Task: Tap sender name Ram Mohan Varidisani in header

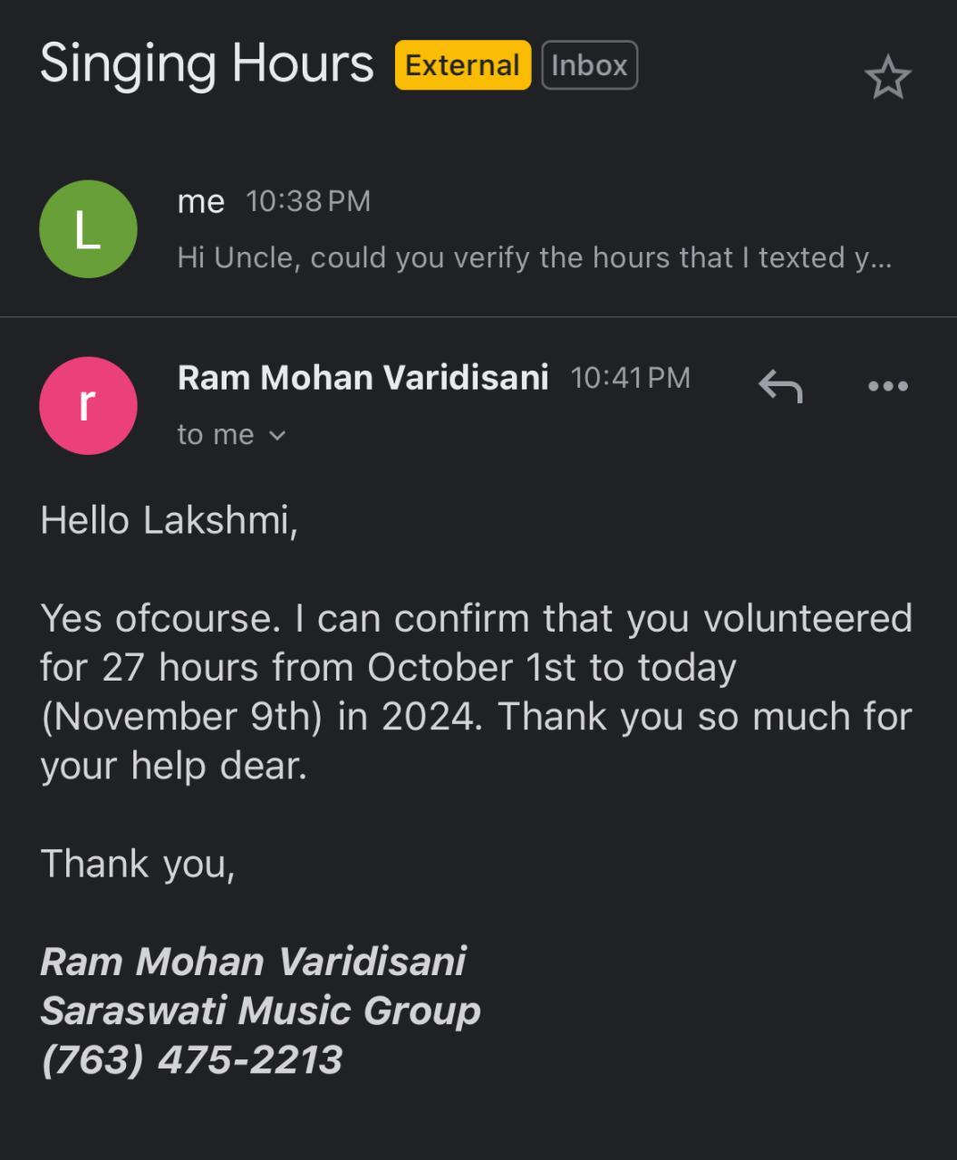Action: pos(362,378)
